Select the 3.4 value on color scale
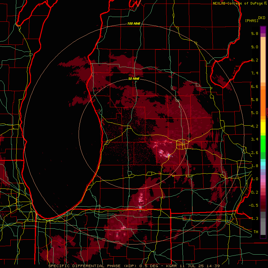The image size is (268, 268). point(255,139)
